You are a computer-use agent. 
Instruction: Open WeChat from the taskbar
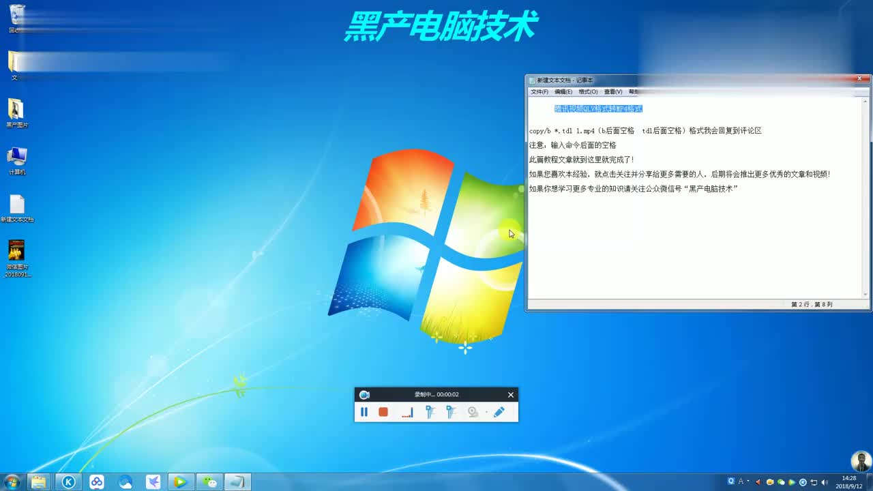pos(209,482)
